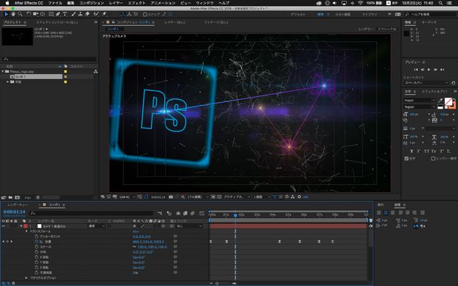Select the Hand tool
This screenshot has height=286, width=458.
click(13, 14)
